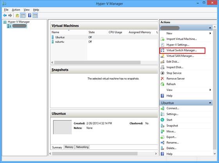Click the Stop Service action text
Image resolution: width=219 pixels, height=163 pixels.
[174, 73]
